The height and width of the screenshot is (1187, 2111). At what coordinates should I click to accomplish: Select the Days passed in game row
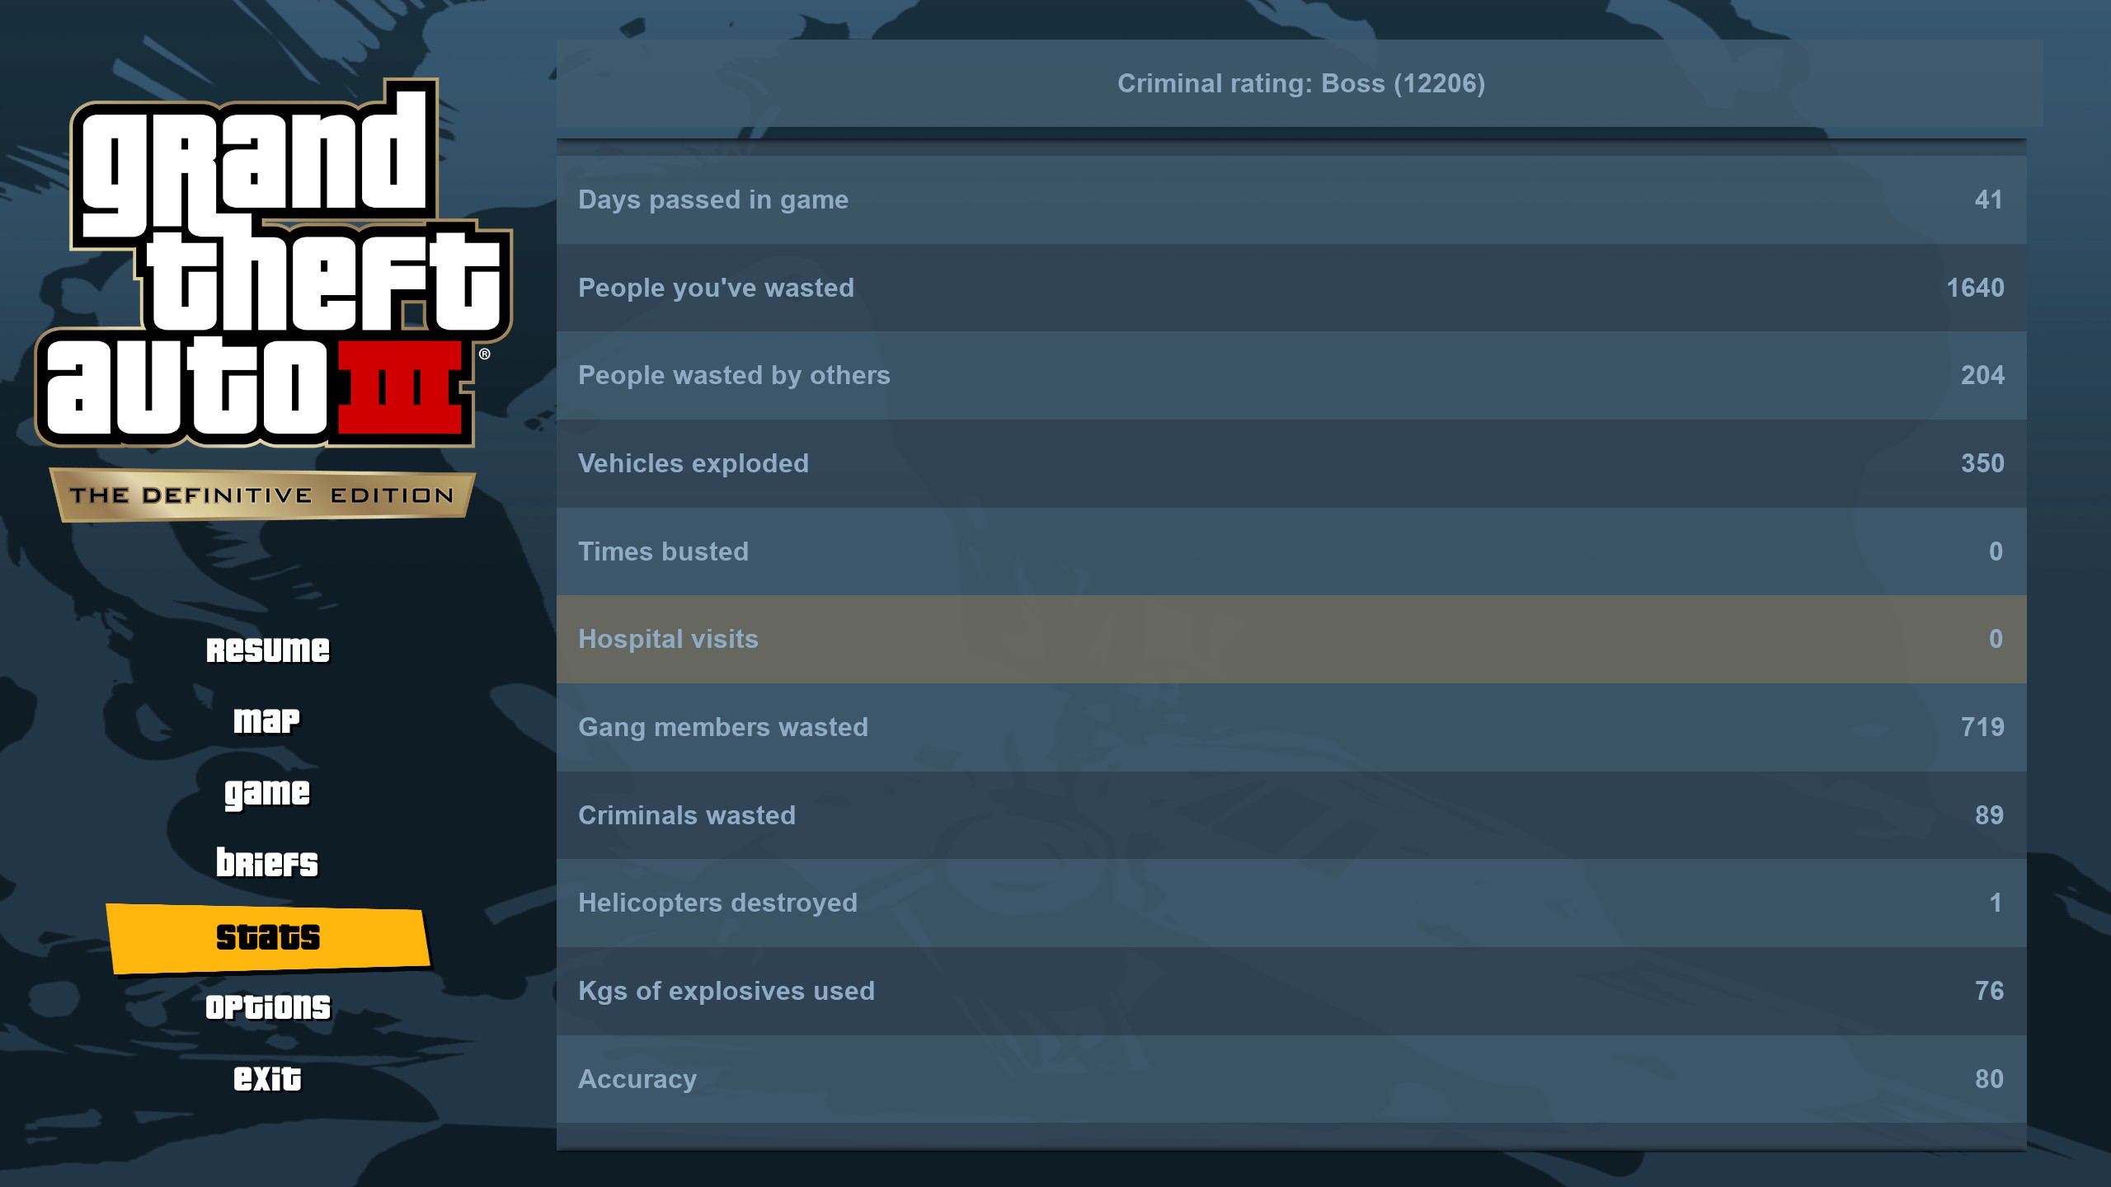click(x=1291, y=199)
